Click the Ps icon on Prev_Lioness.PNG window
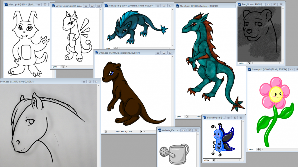This screenshot has height=167, width=298. tap(240, 4)
